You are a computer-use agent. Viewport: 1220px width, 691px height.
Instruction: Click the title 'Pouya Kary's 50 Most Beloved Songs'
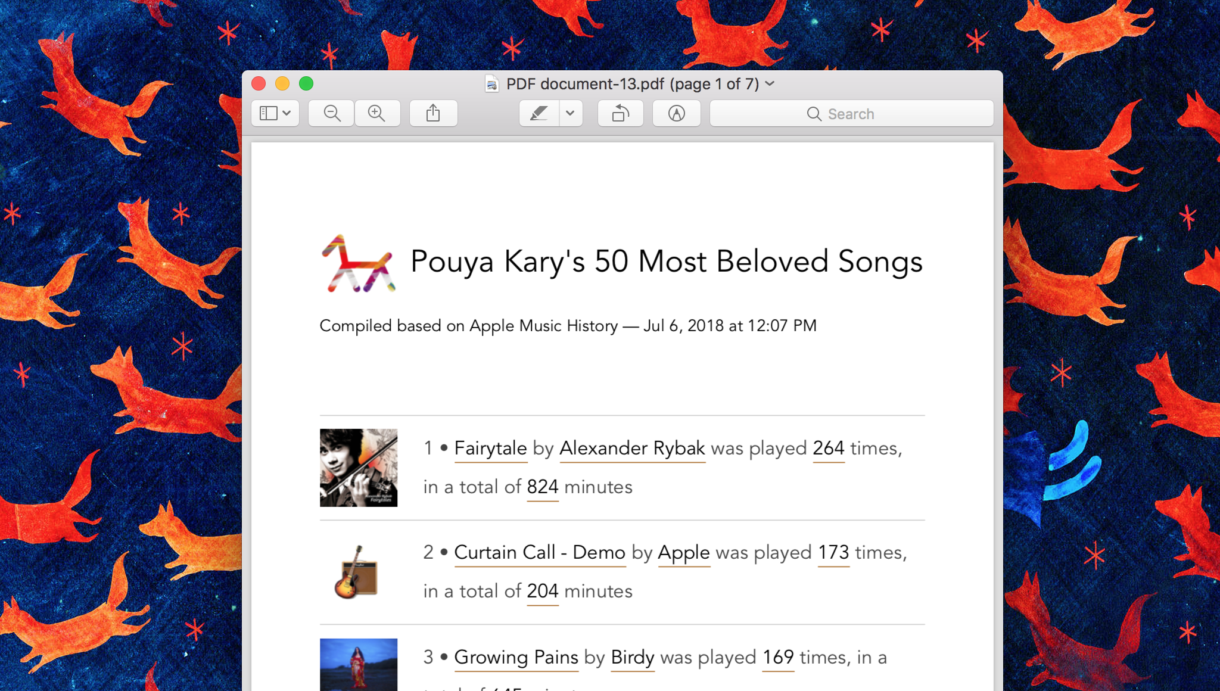(667, 262)
